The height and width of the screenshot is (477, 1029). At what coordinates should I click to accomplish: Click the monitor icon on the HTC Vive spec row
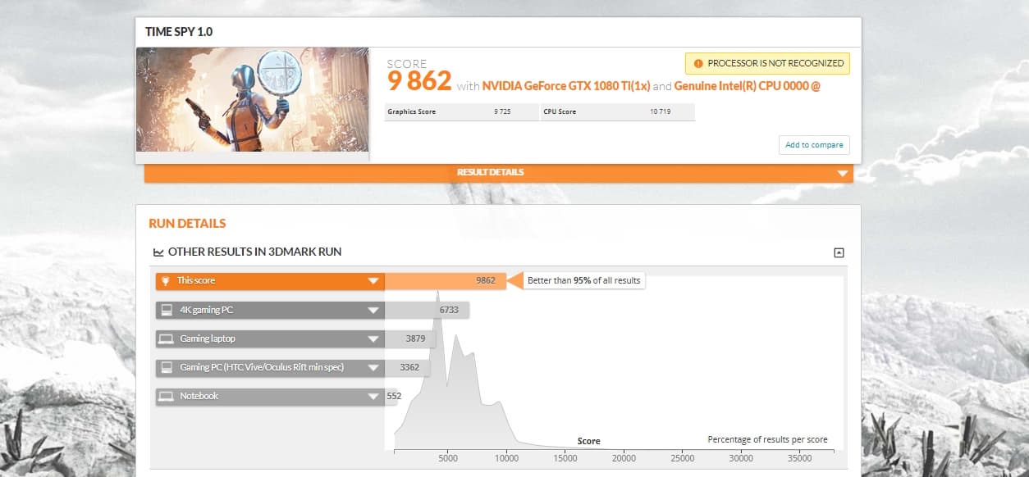(x=167, y=367)
